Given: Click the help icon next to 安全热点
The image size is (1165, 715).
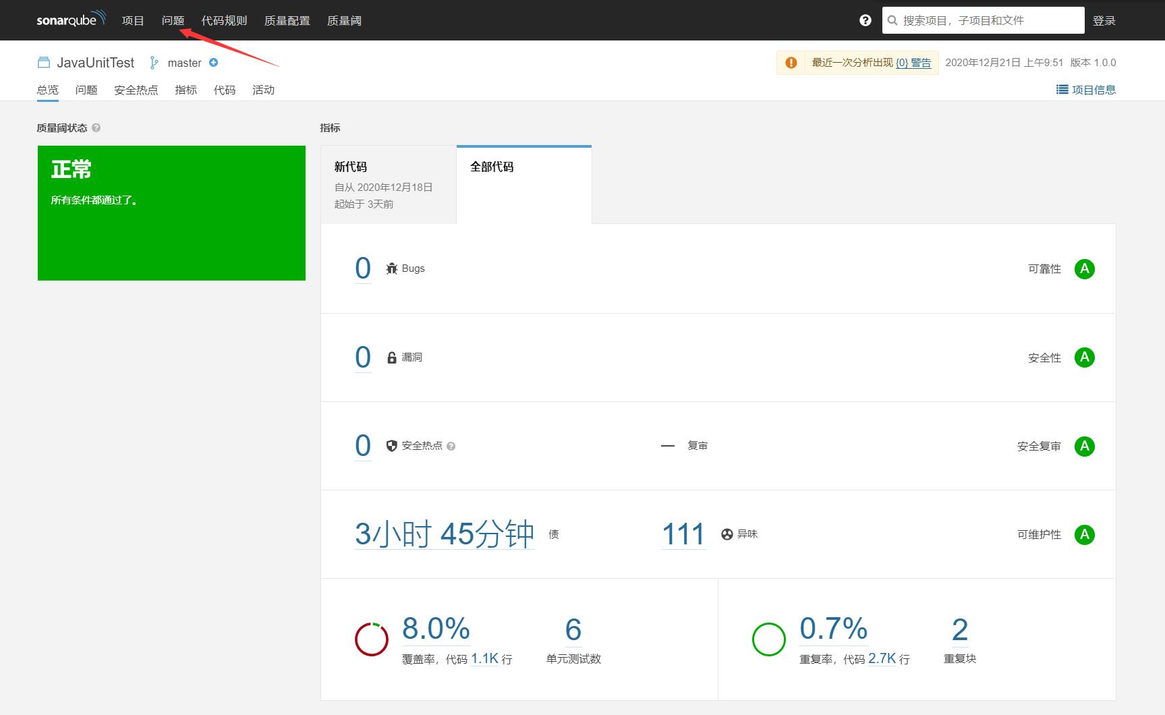Looking at the screenshot, I should point(451,446).
